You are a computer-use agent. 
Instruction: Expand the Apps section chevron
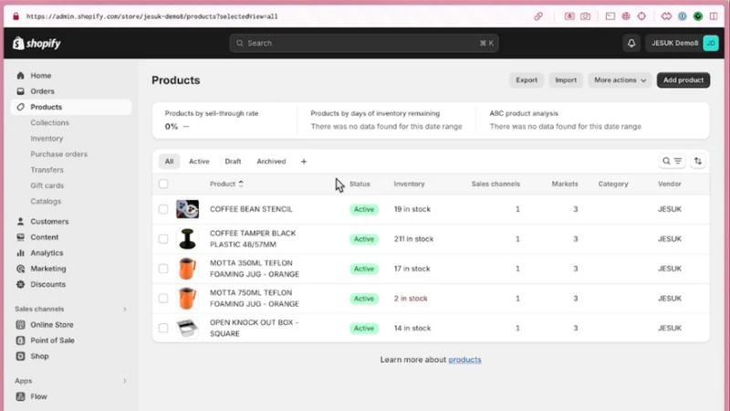[x=125, y=381]
